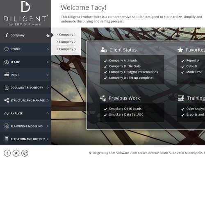Open the Exports and training item
The width and height of the screenshot is (205, 205).
pos(196,114)
